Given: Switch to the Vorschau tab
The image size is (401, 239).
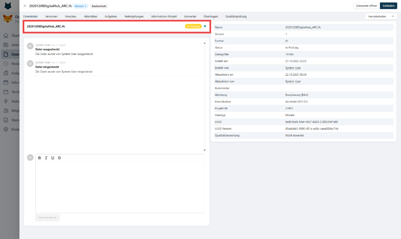Looking at the screenshot, I should pyautogui.click(x=71, y=16).
